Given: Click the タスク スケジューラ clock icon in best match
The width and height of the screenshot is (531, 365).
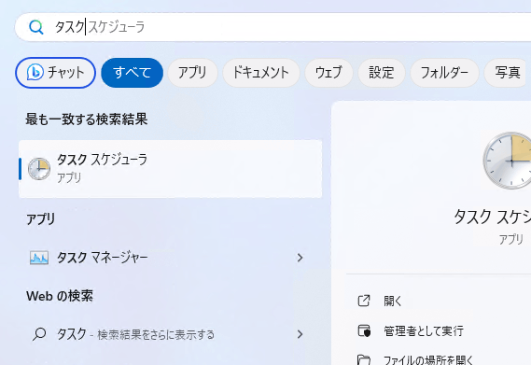Looking at the screenshot, I should [39, 169].
